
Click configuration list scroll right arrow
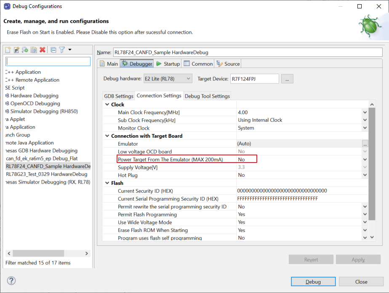[x=87, y=253]
